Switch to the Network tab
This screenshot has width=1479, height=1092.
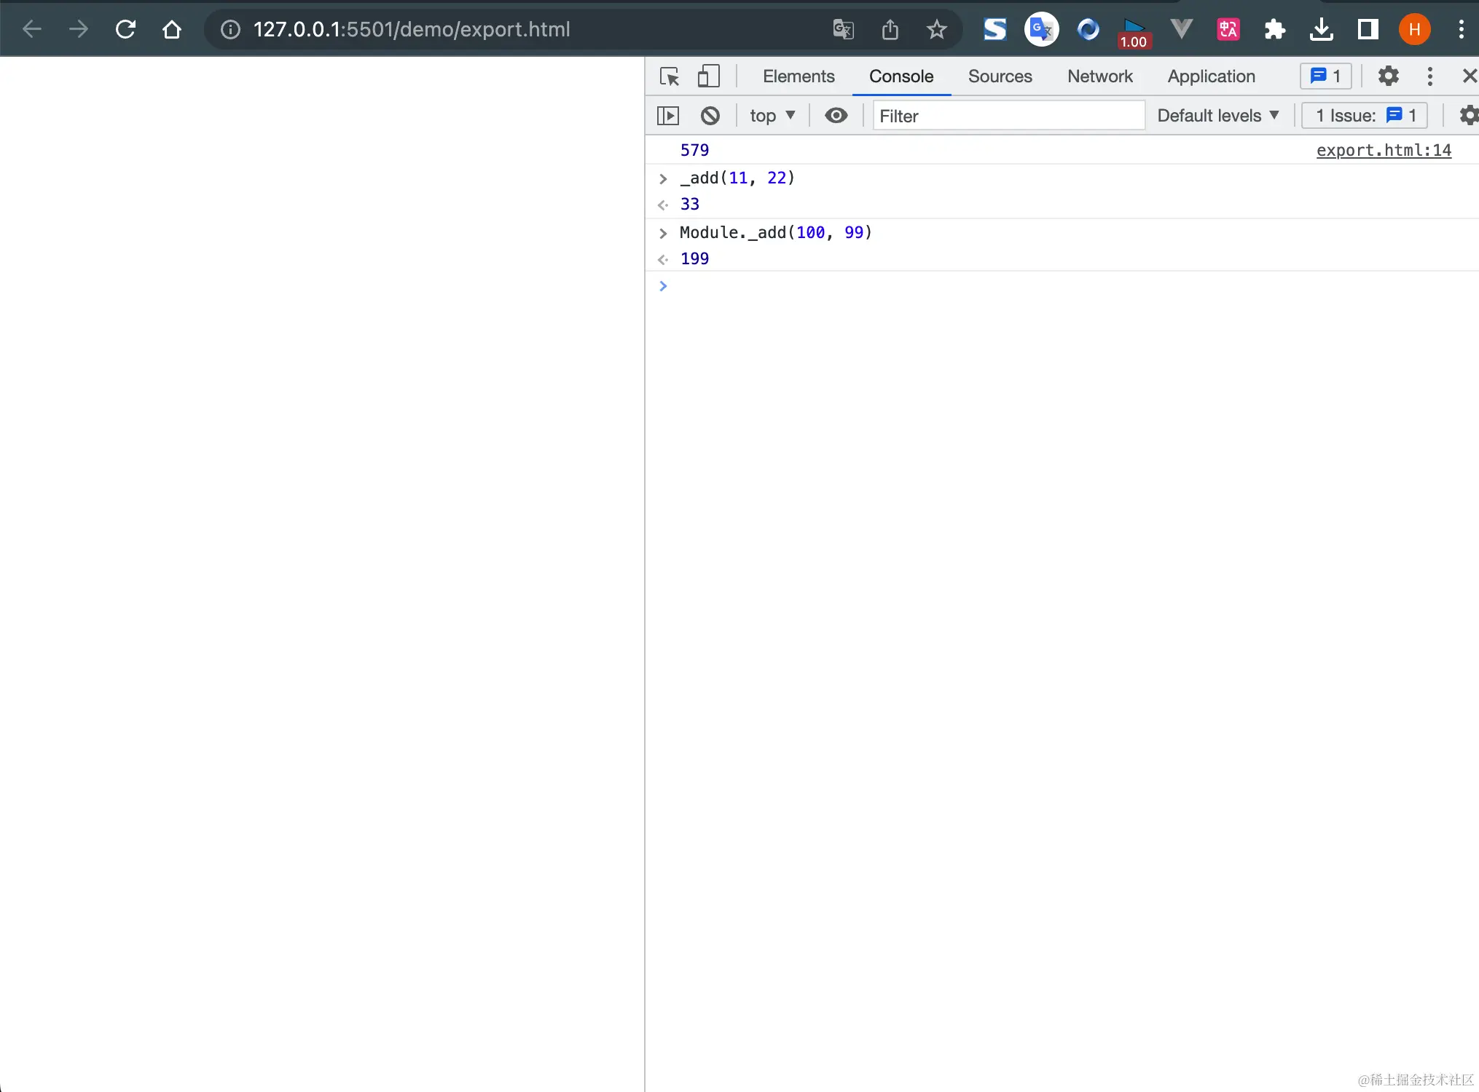pyautogui.click(x=1099, y=76)
